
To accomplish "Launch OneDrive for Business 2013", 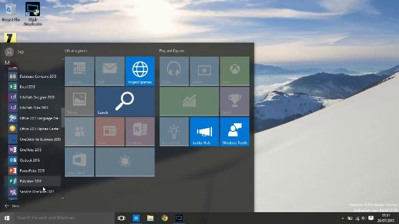I will pos(32,139).
